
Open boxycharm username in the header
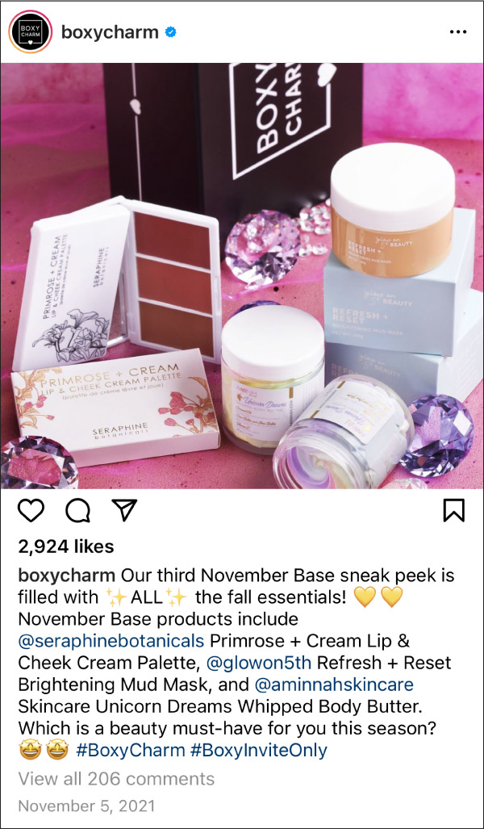(x=110, y=33)
